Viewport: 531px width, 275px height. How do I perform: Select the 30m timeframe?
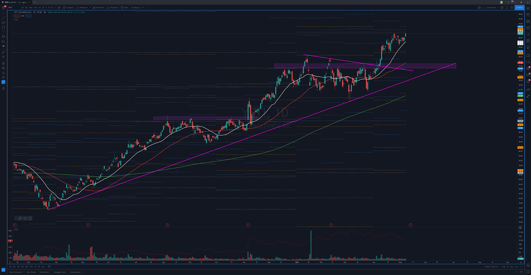click(36, 7)
